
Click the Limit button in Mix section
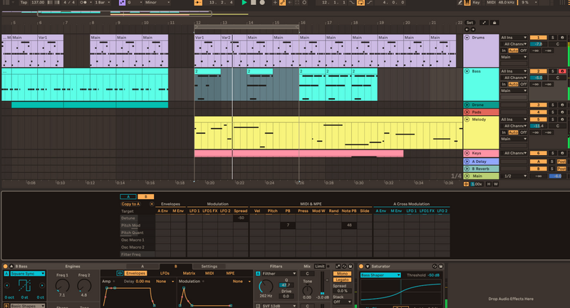coord(319,266)
